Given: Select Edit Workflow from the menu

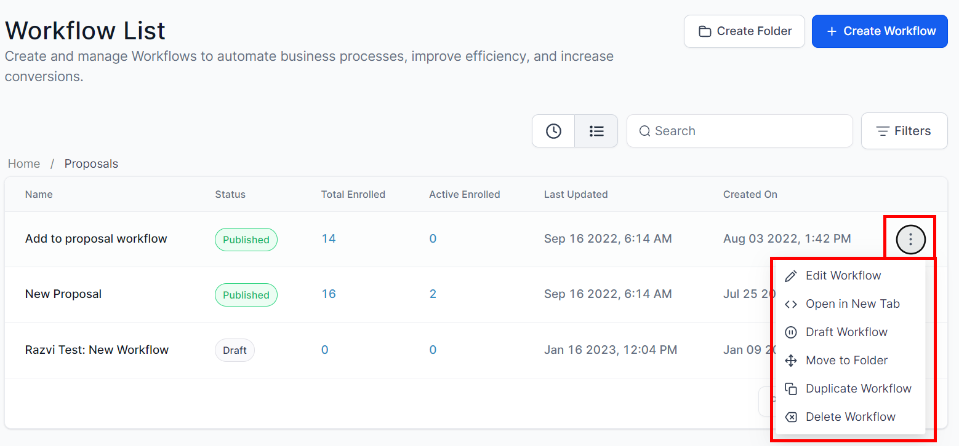Looking at the screenshot, I should [843, 276].
